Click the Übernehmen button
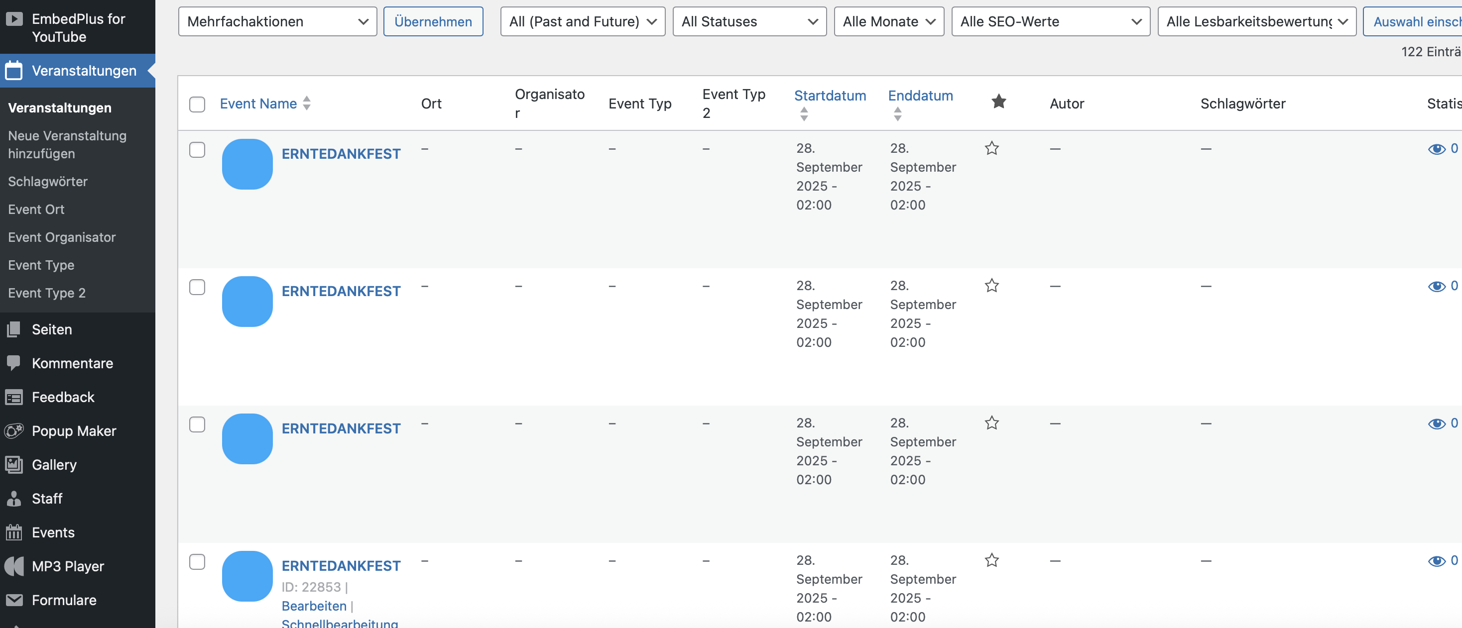The height and width of the screenshot is (628, 1462). [433, 21]
